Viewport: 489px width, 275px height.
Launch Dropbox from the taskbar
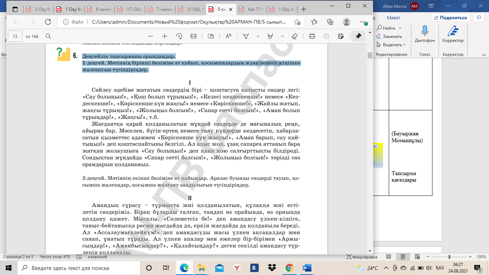(x=272, y=268)
